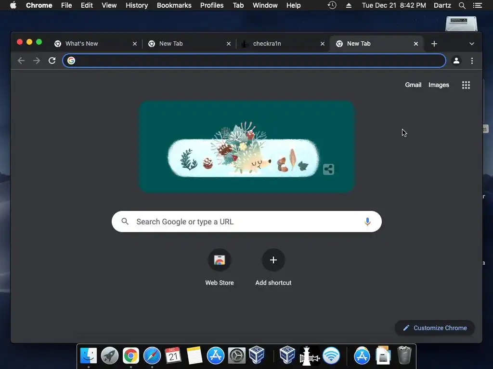This screenshot has width=493, height=369.
Task: Open the Help menu
Action: point(293,5)
